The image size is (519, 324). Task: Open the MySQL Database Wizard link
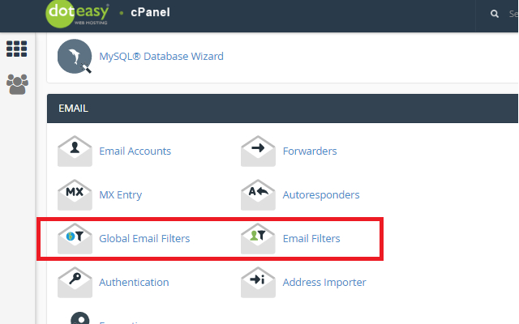pos(161,56)
